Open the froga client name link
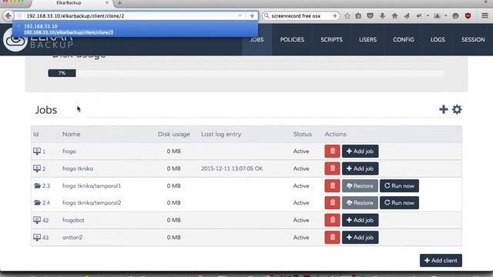493x277 pixels. [69, 151]
